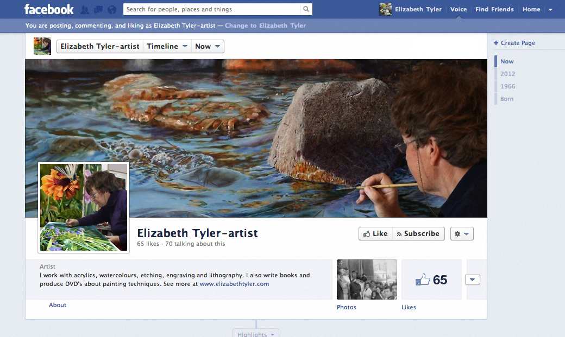Open the Photos thumbnail box
The height and width of the screenshot is (337, 565).
[366, 279]
